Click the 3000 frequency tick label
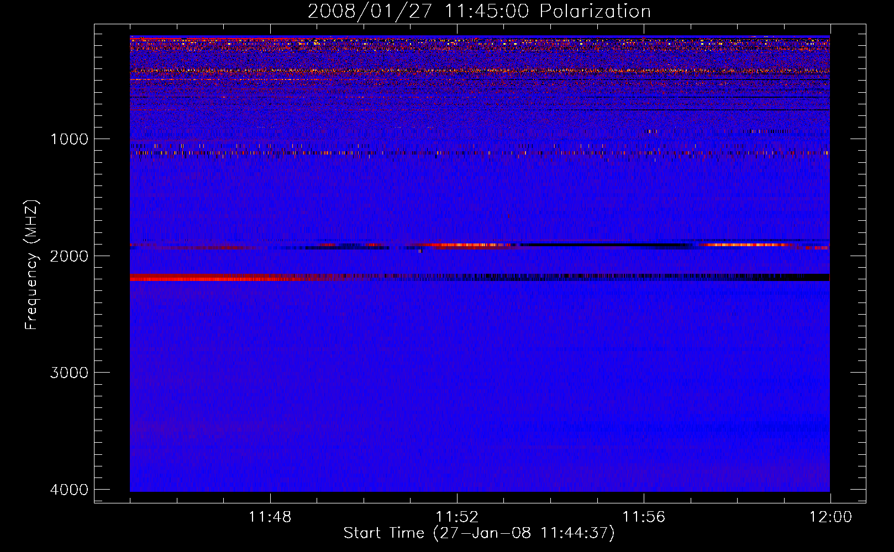This screenshot has height=552, width=894. (x=69, y=373)
